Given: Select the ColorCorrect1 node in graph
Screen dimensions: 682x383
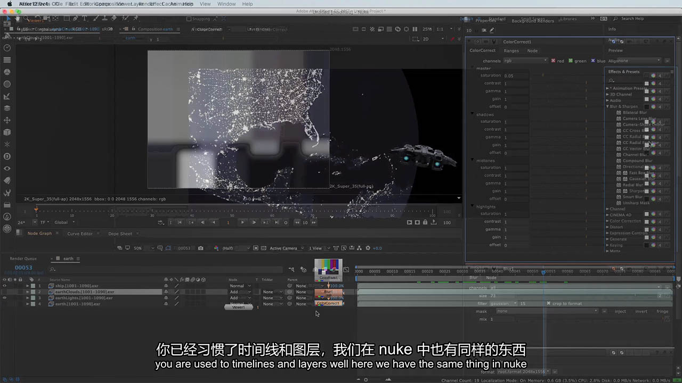Looking at the screenshot, I should 328,303.
